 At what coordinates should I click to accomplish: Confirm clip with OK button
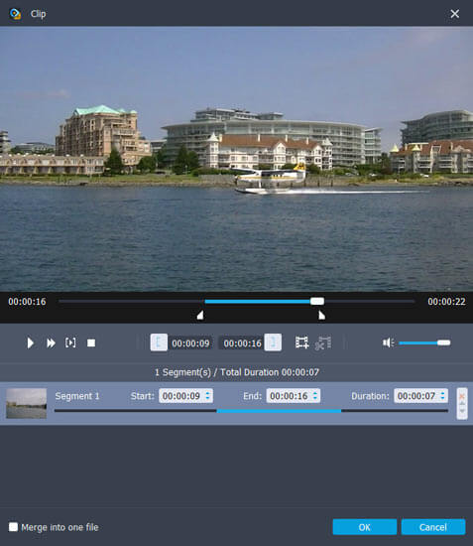tap(365, 527)
